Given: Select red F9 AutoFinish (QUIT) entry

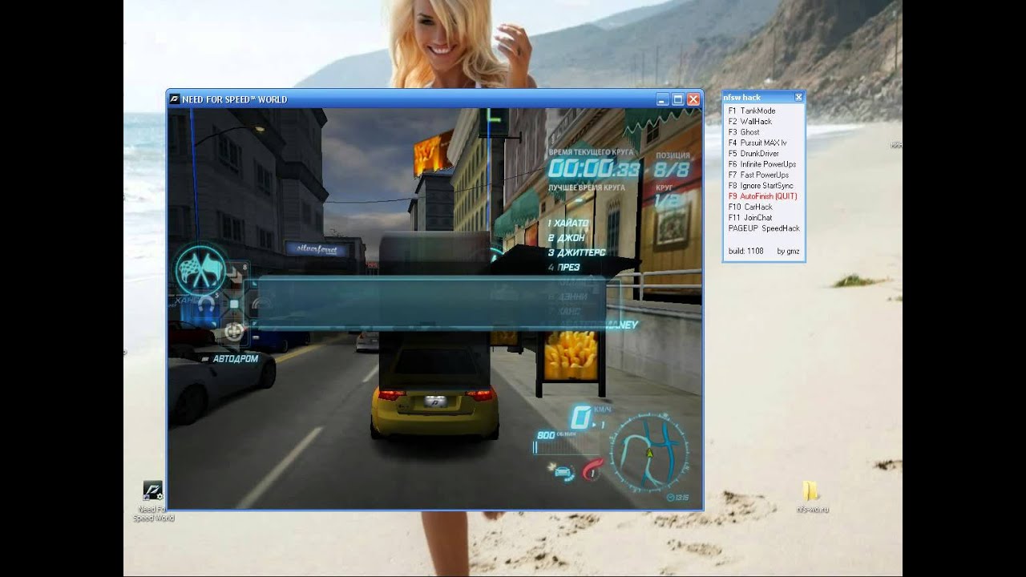Looking at the screenshot, I should [762, 196].
